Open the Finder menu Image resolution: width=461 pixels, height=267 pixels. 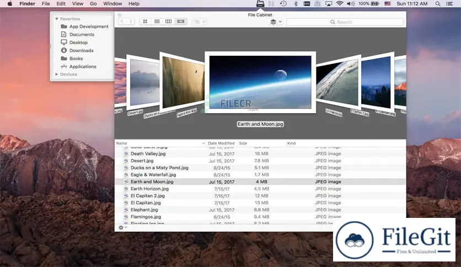coord(28,3)
